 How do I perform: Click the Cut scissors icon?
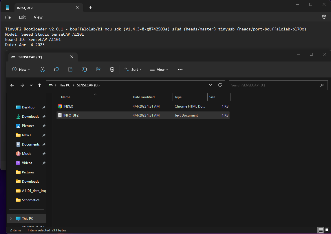pyautogui.click(x=43, y=69)
